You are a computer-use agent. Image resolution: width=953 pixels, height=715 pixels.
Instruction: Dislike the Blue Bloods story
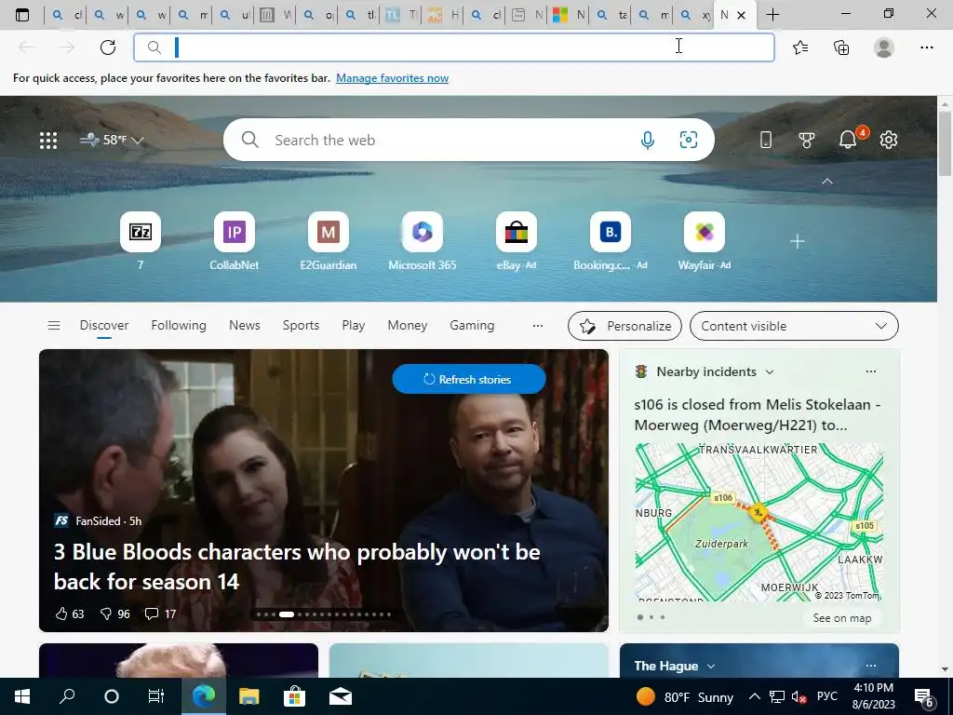[x=114, y=614]
